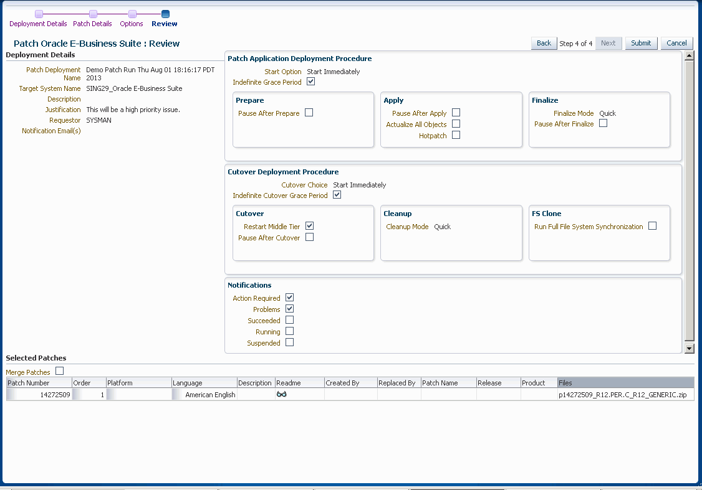Enable Succeeded notification checkbox
The width and height of the screenshot is (702, 490).
tap(290, 319)
